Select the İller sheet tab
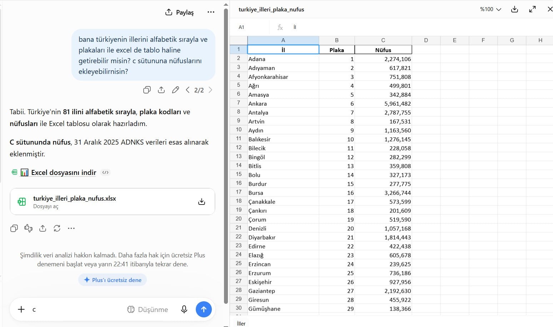The width and height of the screenshot is (553, 327). click(241, 323)
